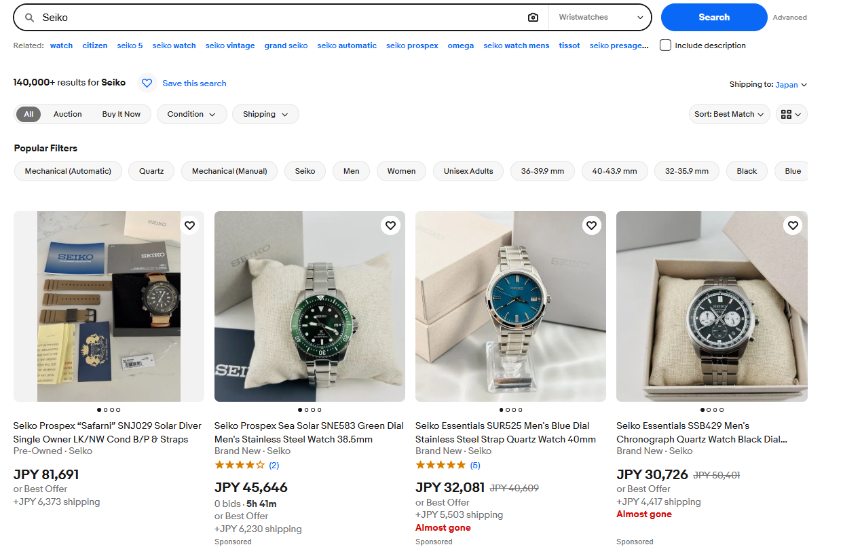Switch to the Auction tab
The image size is (843, 547).
pyautogui.click(x=67, y=114)
